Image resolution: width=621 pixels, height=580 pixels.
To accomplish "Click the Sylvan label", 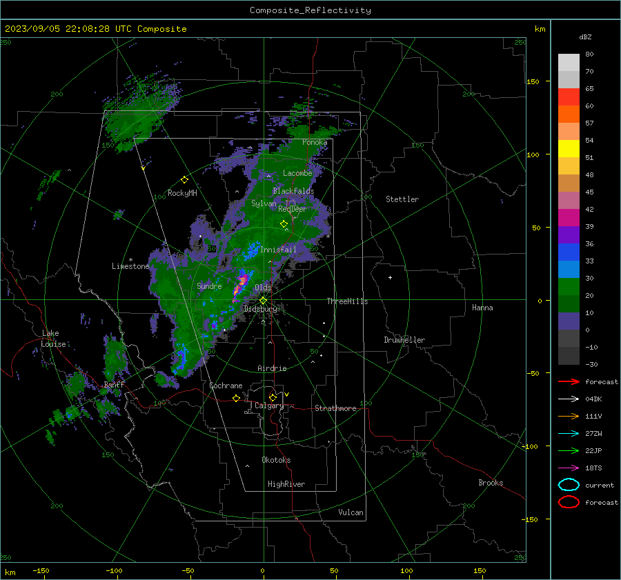I will tap(264, 203).
